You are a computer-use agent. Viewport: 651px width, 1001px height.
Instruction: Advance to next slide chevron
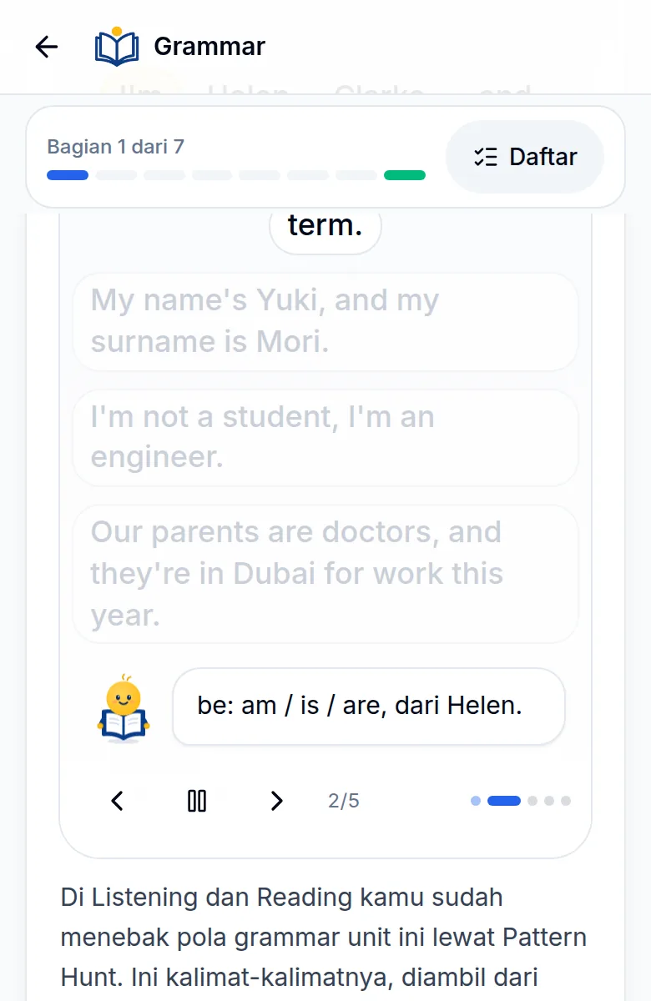[276, 801]
